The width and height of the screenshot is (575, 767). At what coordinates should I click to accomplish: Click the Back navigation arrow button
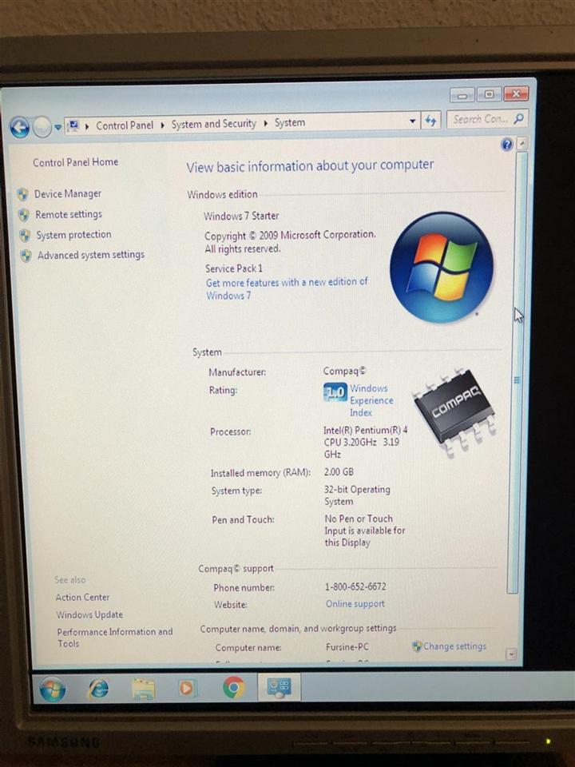(x=20, y=128)
